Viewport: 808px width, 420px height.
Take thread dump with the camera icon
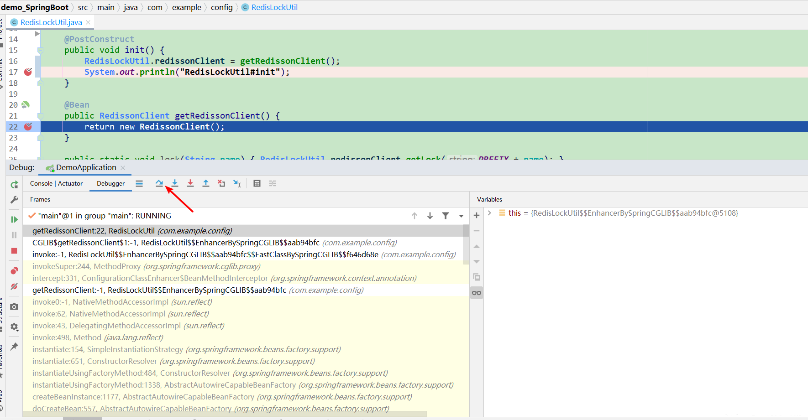(x=14, y=307)
